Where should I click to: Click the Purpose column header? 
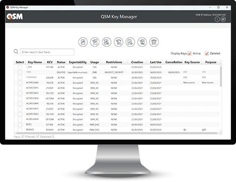tap(211, 62)
